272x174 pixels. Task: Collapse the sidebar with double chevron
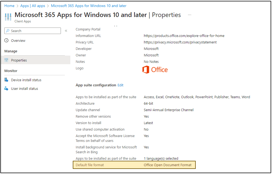click(x=66, y=31)
